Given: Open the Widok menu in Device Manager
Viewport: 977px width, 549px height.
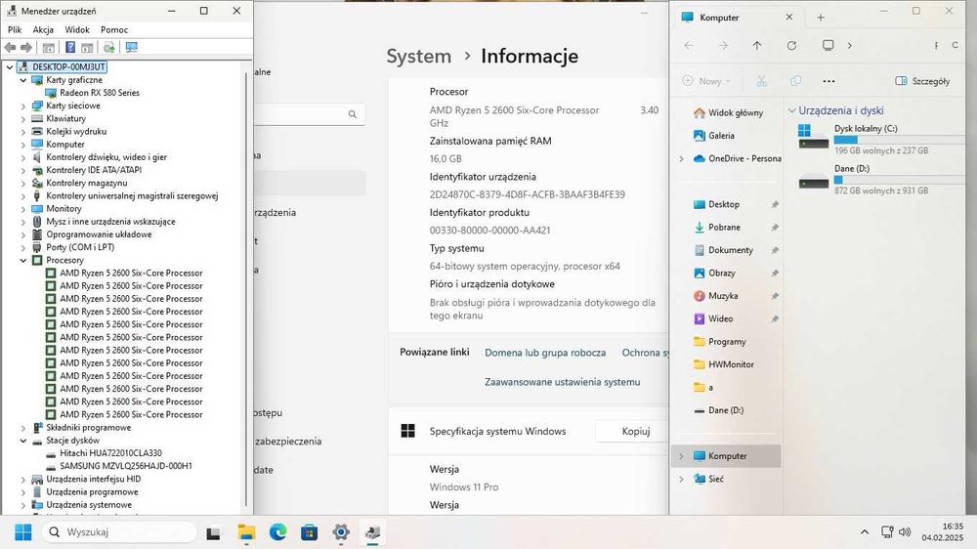Looking at the screenshot, I should click(x=77, y=29).
